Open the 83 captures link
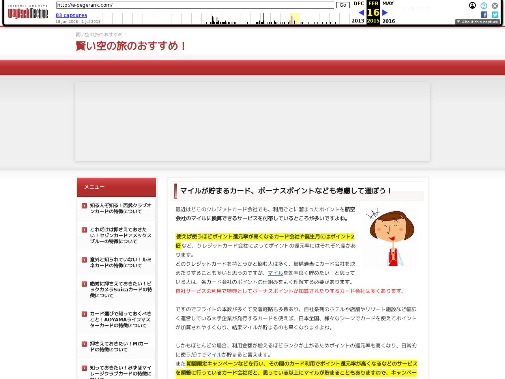The width and height of the screenshot is (505, 379). (71, 15)
